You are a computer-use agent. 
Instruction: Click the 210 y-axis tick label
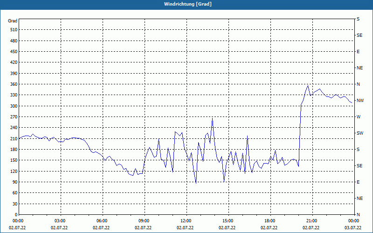(x=14, y=138)
